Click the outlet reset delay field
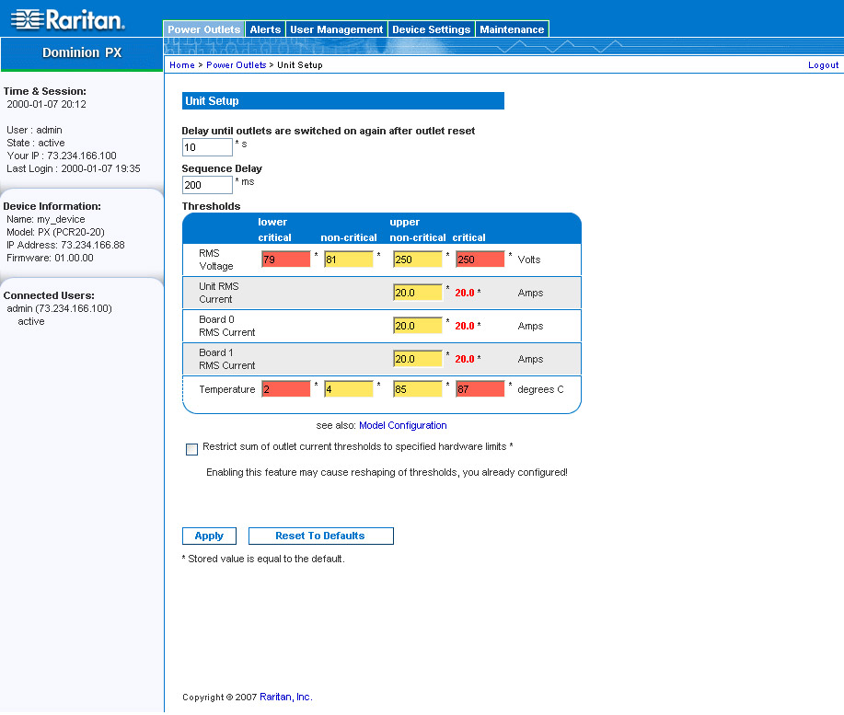The width and height of the screenshot is (844, 715). [207, 147]
